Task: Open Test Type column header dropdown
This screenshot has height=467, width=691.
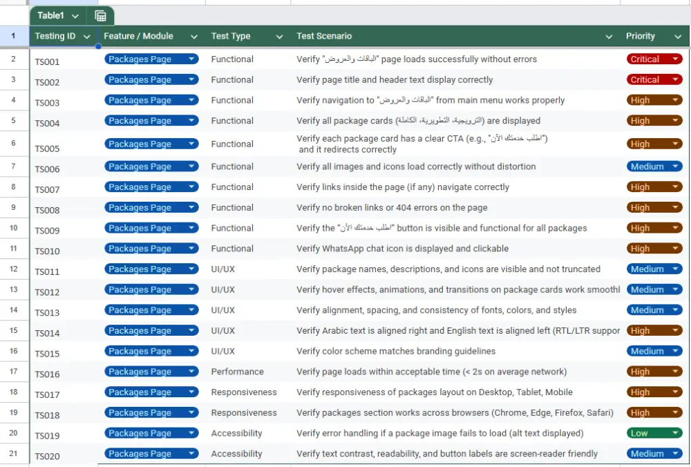Action: tap(279, 37)
